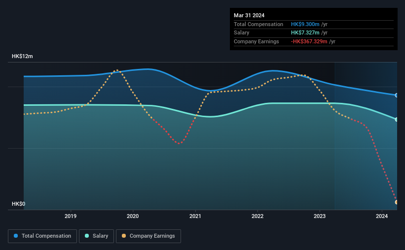Click the teal dot in Salary legend

coord(87,236)
